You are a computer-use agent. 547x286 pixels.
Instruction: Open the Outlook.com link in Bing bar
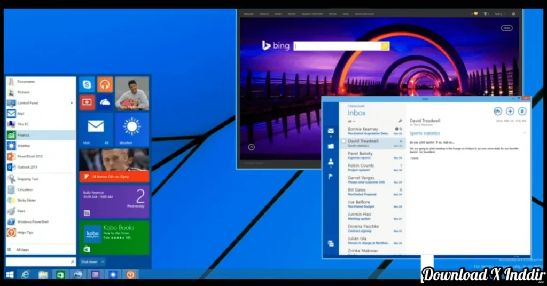pos(364,14)
